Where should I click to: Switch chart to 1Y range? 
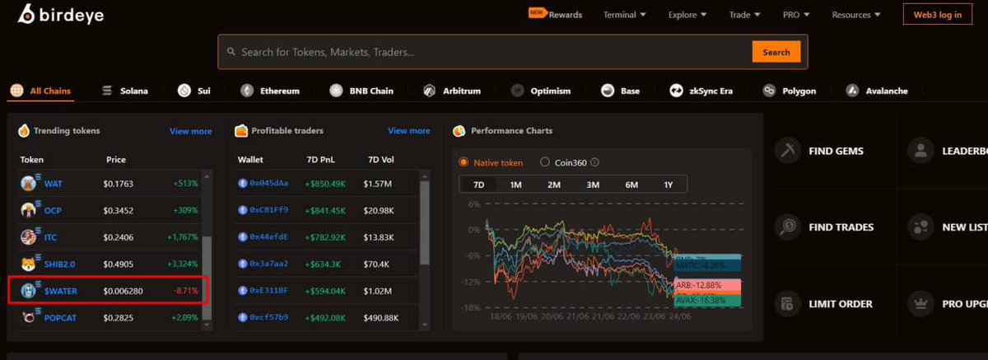(669, 185)
